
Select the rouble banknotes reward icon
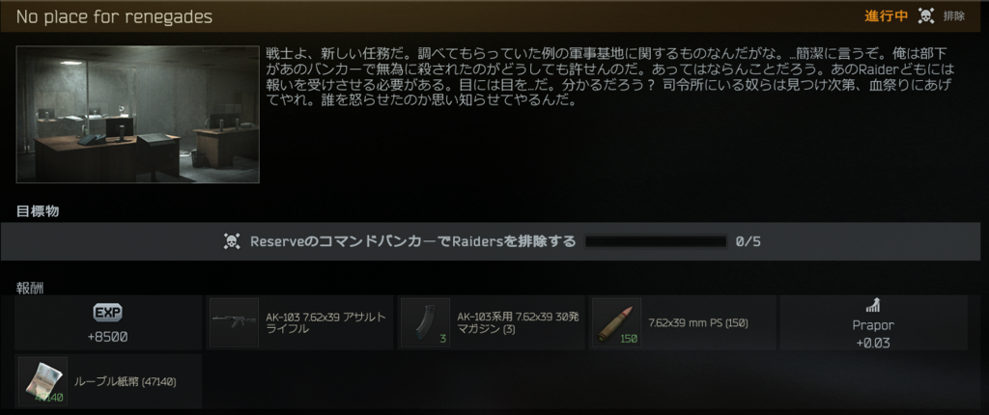pyautogui.click(x=42, y=381)
